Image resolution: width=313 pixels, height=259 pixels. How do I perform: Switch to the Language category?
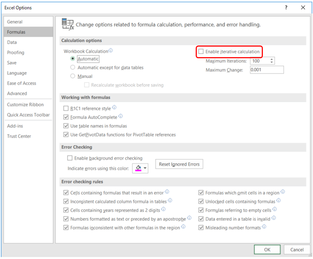(x=28, y=73)
